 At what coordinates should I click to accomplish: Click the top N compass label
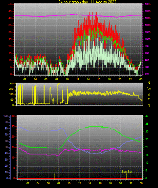[149, 83]
